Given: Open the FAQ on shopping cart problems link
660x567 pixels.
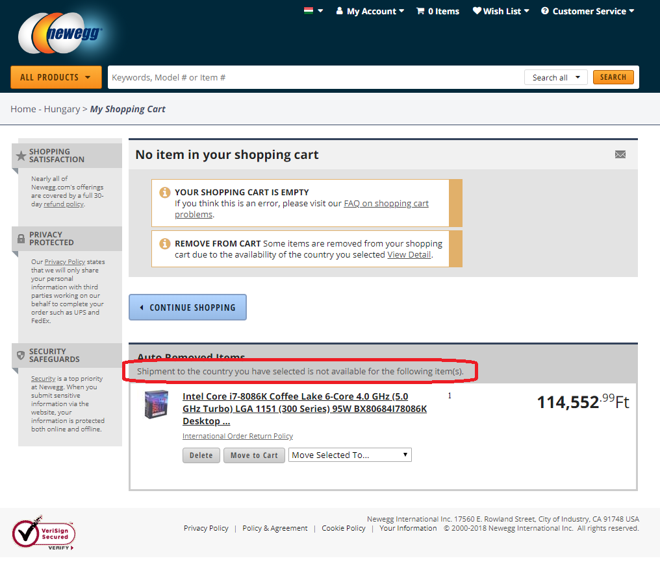Looking at the screenshot, I should point(301,209).
